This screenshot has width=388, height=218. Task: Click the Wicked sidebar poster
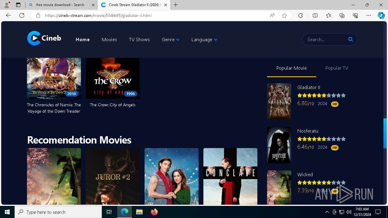(x=279, y=188)
